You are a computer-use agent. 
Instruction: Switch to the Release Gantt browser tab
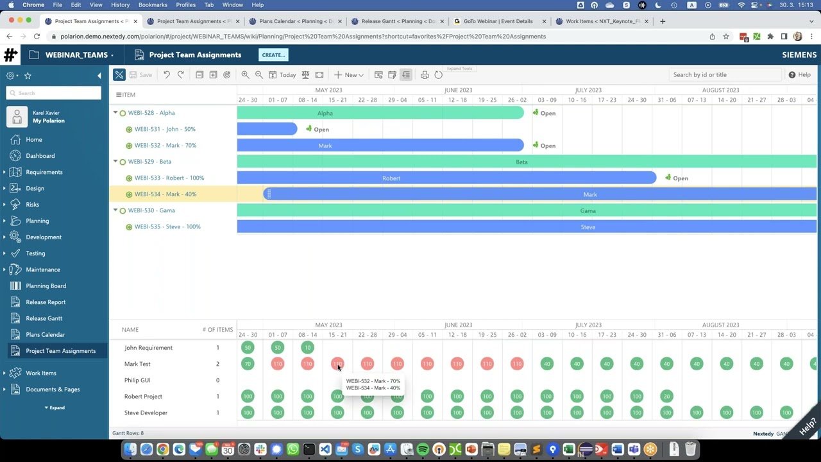(x=398, y=21)
